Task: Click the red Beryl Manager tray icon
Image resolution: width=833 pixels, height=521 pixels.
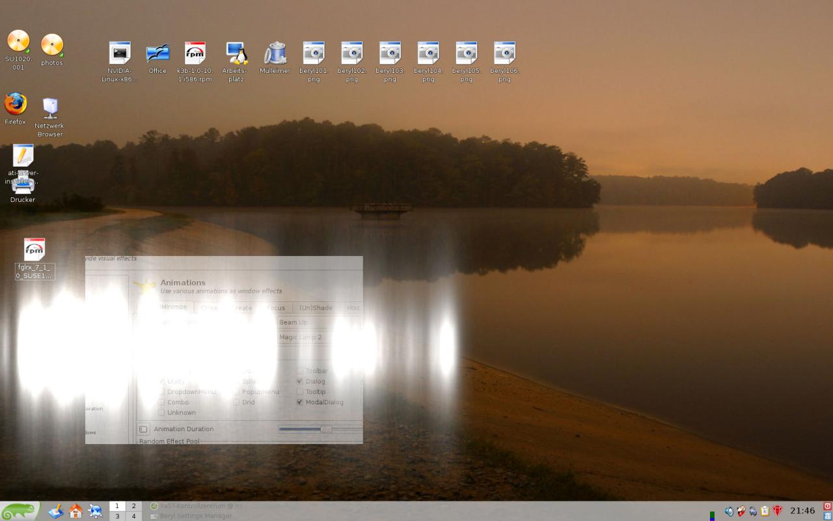Action: pyautogui.click(x=777, y=511)
